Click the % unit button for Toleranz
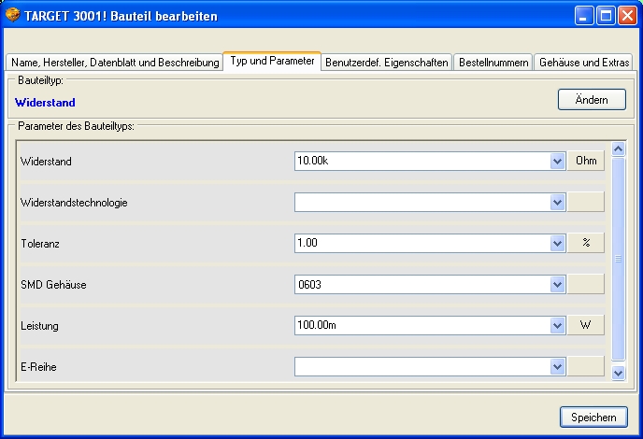This screenshot has height=439, width=643. pos(586,243)
